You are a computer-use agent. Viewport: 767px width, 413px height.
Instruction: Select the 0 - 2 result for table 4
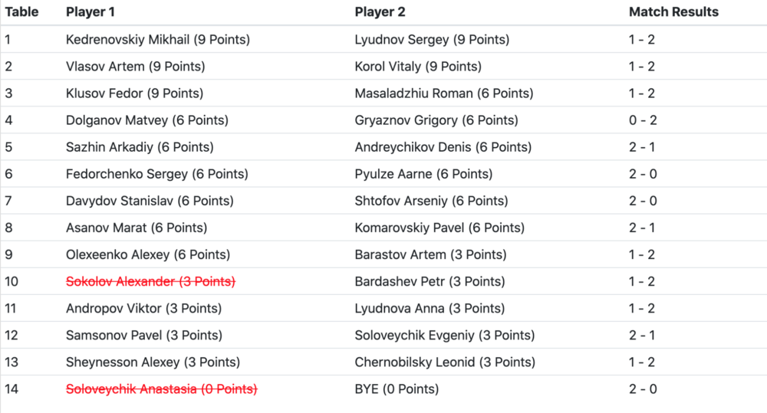click(x=642, y=120)
